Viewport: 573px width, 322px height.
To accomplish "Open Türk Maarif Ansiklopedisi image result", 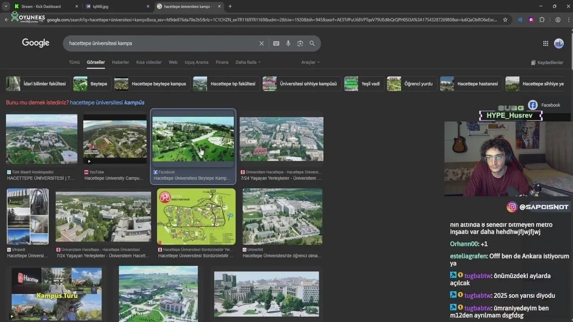I will 42,139.
